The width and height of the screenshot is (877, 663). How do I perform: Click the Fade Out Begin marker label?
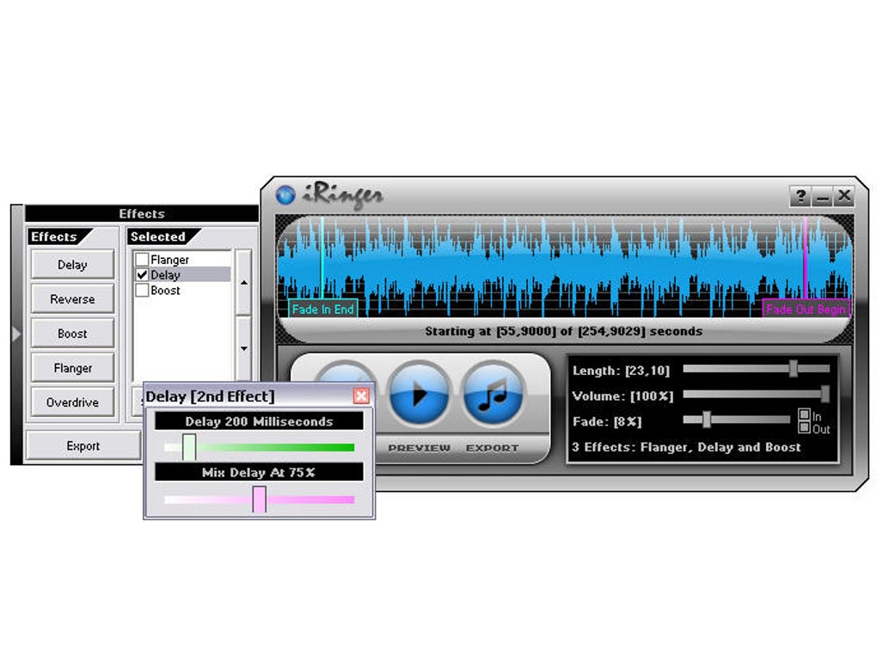806,309
